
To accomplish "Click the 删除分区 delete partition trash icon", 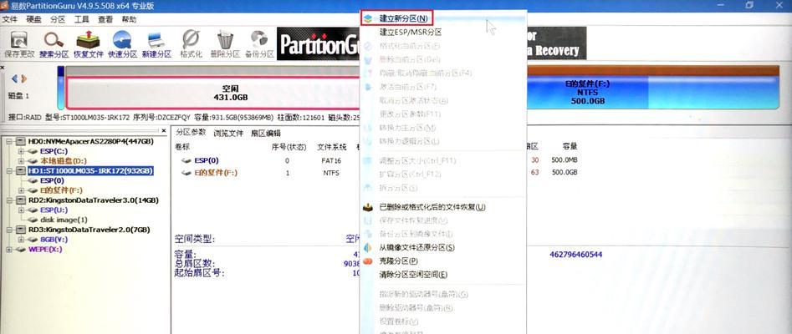I will tap(225, 40).
